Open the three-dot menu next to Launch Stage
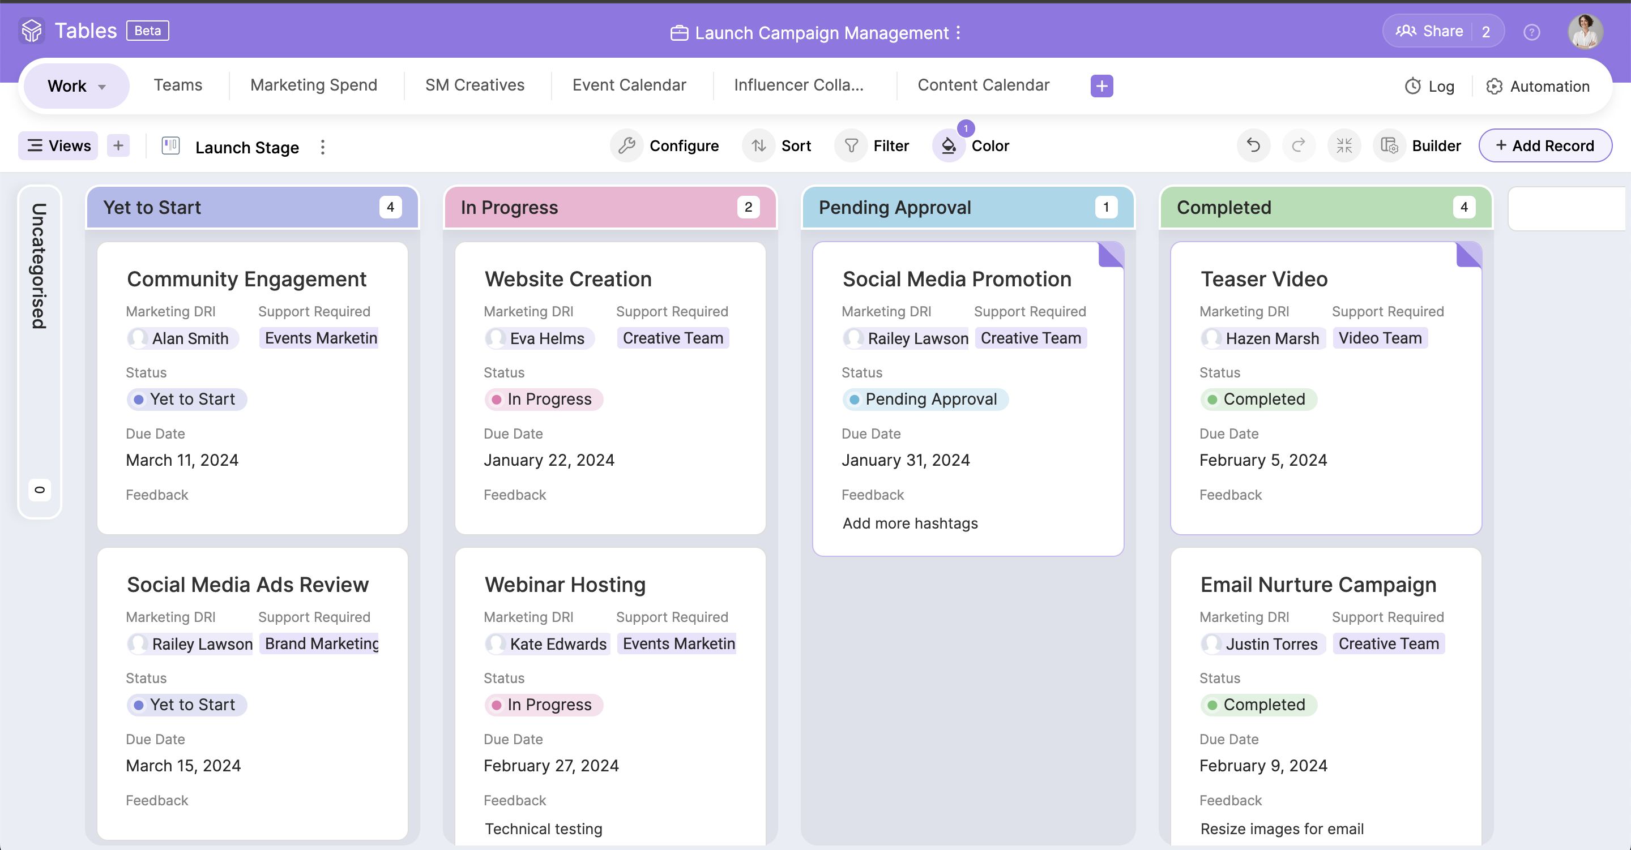The image size is (1631, 850). [x=323, y=148]
